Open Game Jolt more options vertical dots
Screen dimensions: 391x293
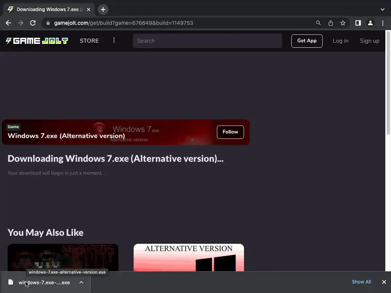point(114,40)
